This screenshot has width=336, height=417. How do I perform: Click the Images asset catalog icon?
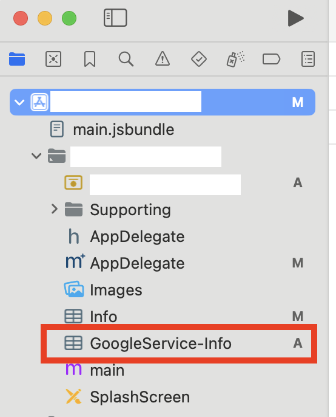tap(74, 289)
